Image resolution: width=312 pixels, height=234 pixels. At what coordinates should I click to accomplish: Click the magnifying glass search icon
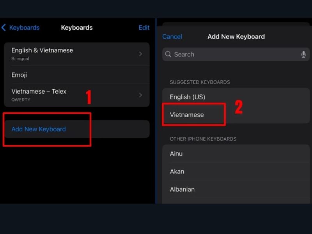(168, 55)
